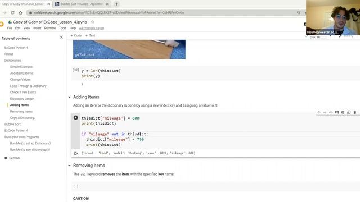Jump to Dictionary Length section
The height and width of the screenshot is (202, 360).
click(x=22, y=99)
